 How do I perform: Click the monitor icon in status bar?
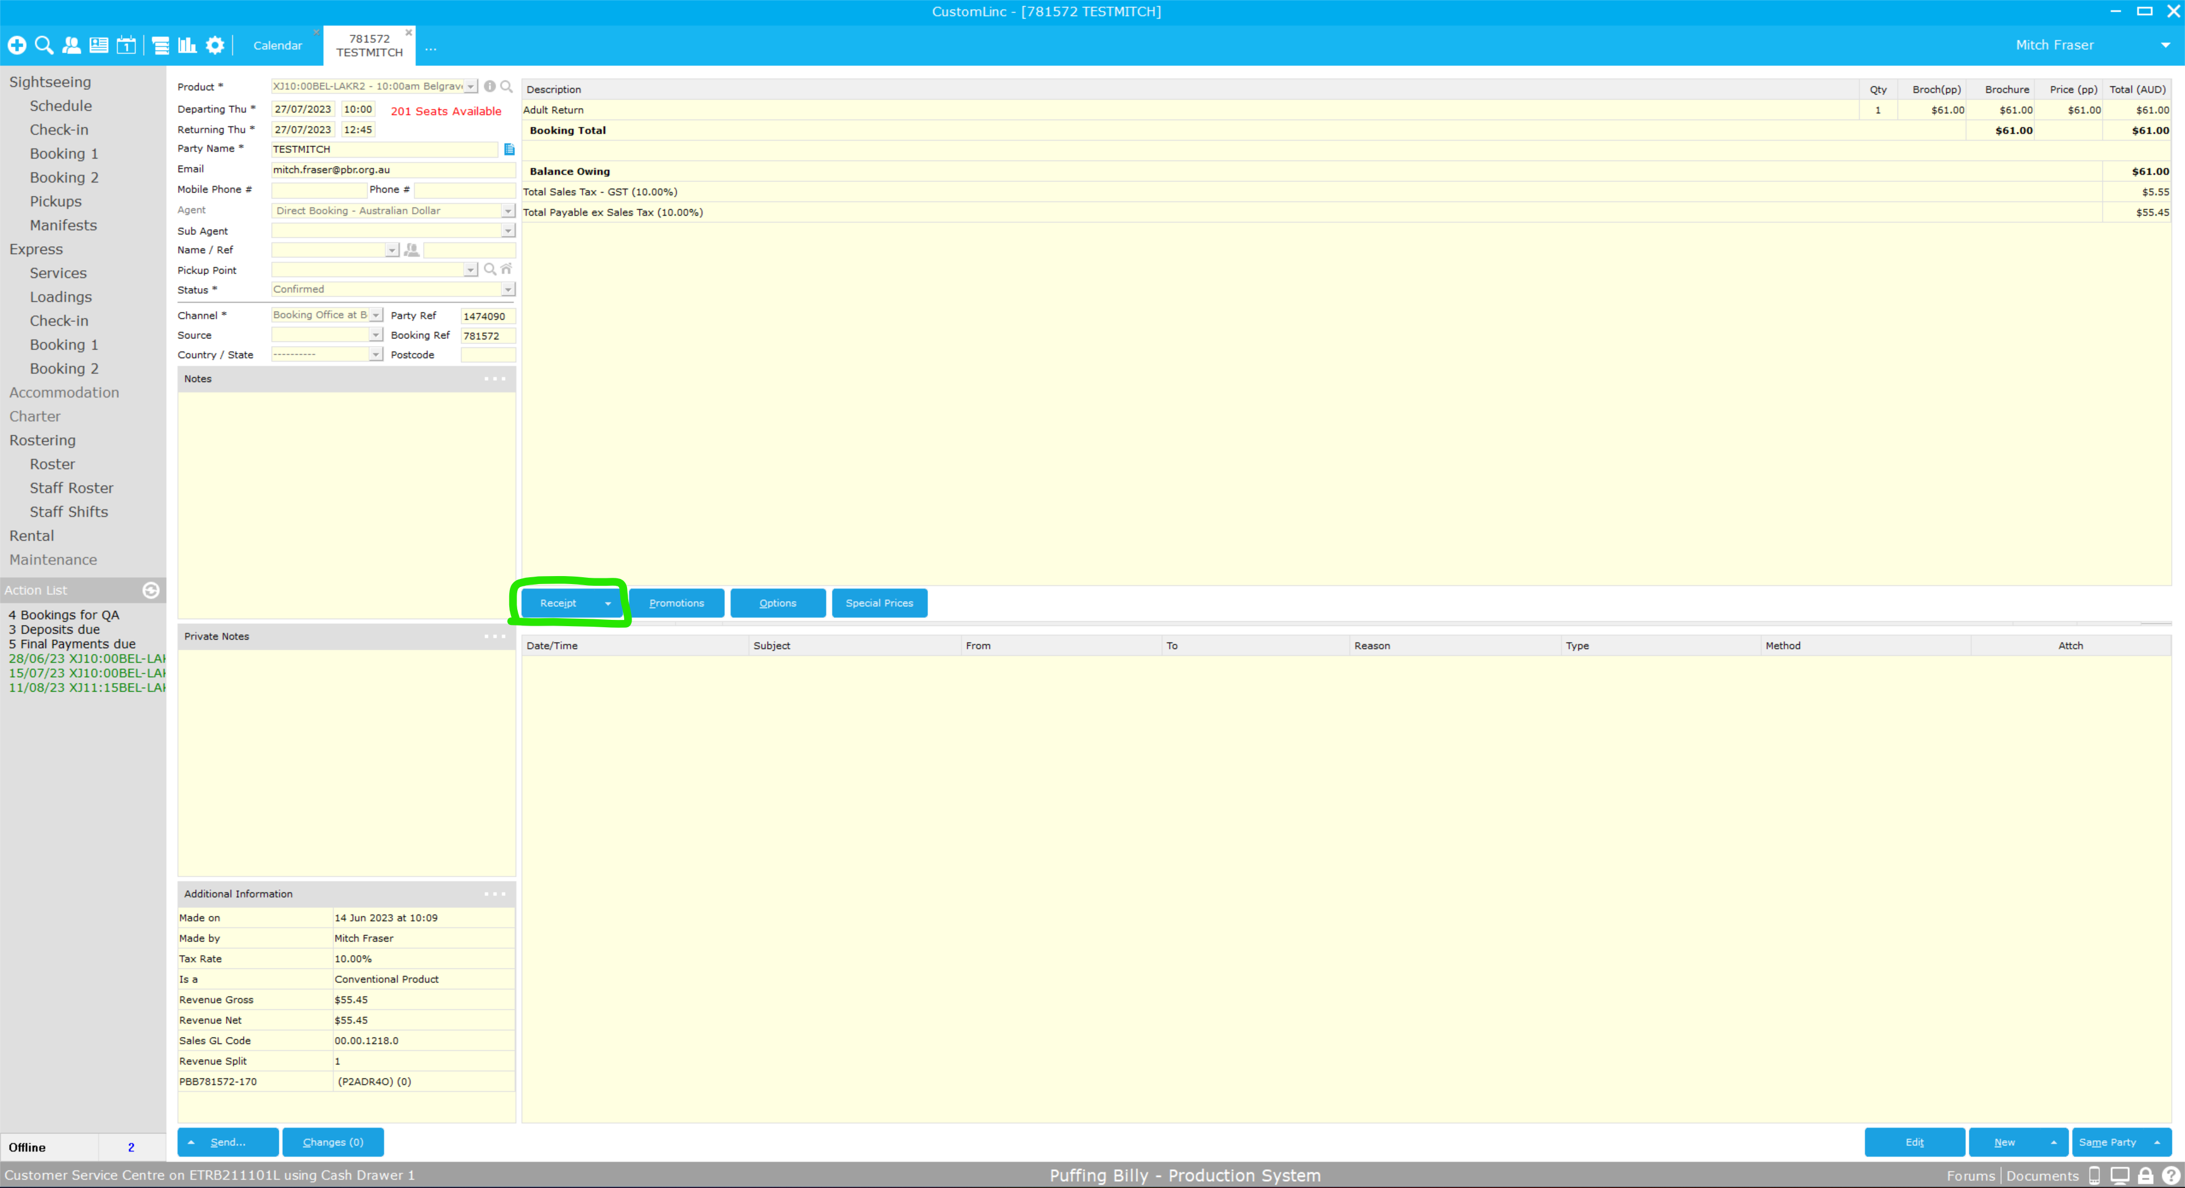(2120, 1176)
